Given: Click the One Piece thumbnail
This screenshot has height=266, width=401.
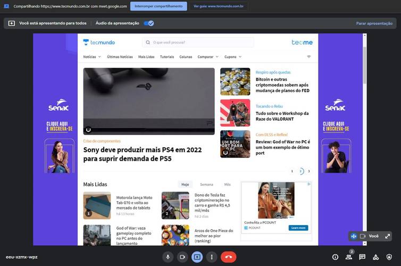Looking at the screenshot, I should click(176, 235).
